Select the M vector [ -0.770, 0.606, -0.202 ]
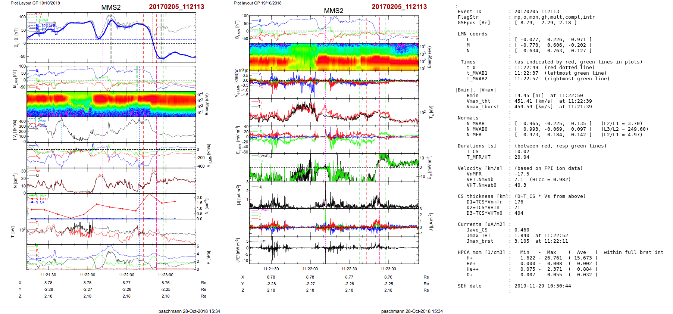 pyautogui.click(x=553, y=45)
